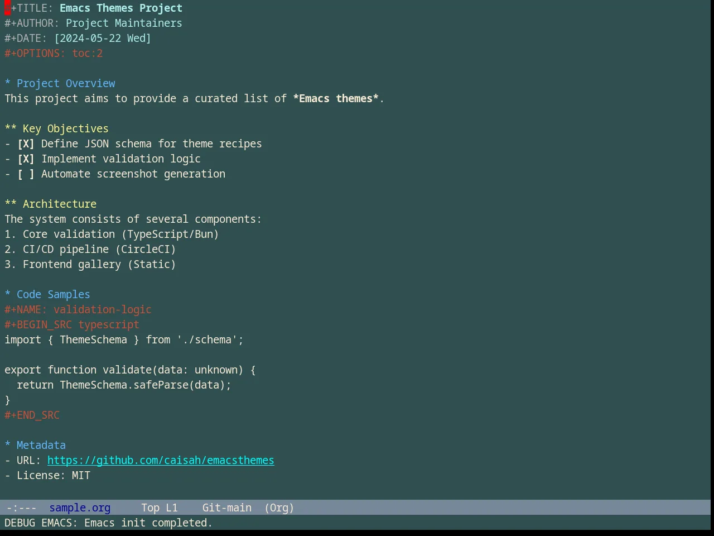This screenshot has height=536, width=714.
Task: Click the 'Emacs Themes Project' title text
Action: coord(121,8)
